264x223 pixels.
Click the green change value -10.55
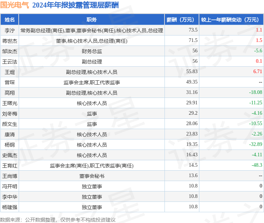tap(256, 124)
